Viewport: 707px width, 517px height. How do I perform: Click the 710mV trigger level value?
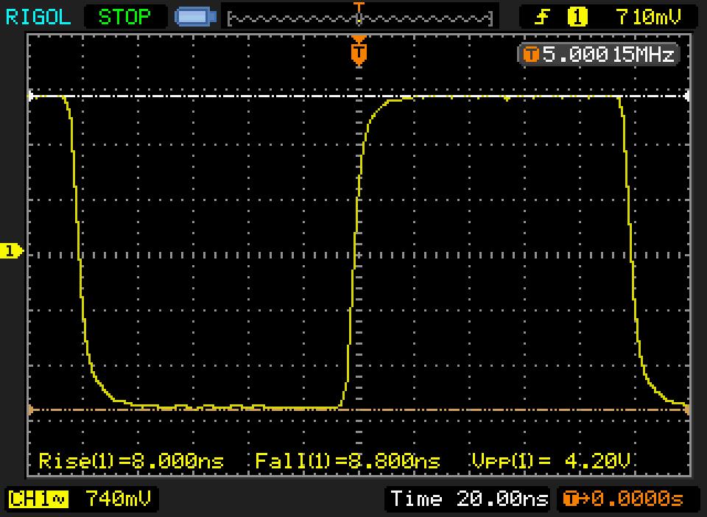coord(648,17)
